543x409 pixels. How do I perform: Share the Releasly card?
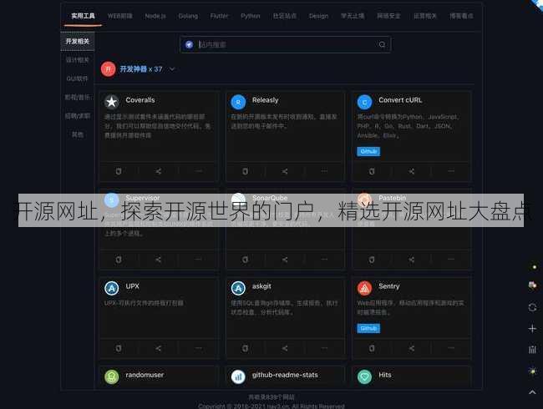(x=285, y=171)
